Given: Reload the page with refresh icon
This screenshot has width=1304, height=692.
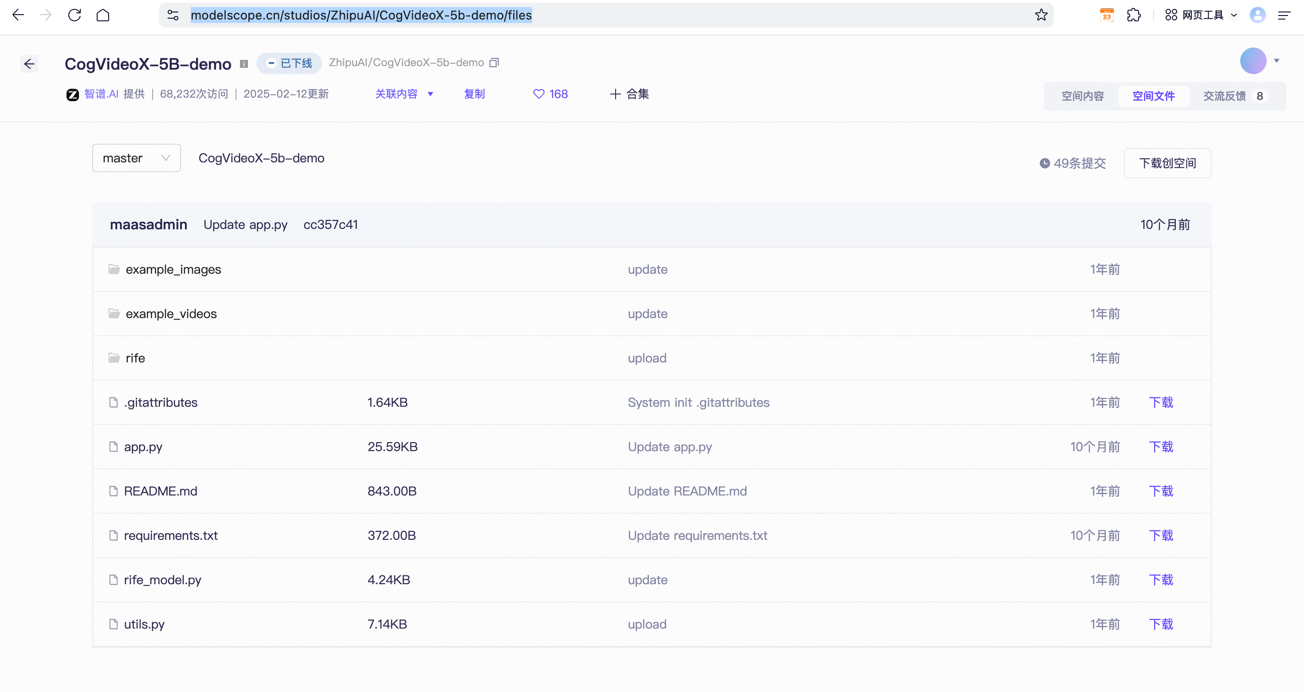Looking at the screenshot, I should point(75,15).
